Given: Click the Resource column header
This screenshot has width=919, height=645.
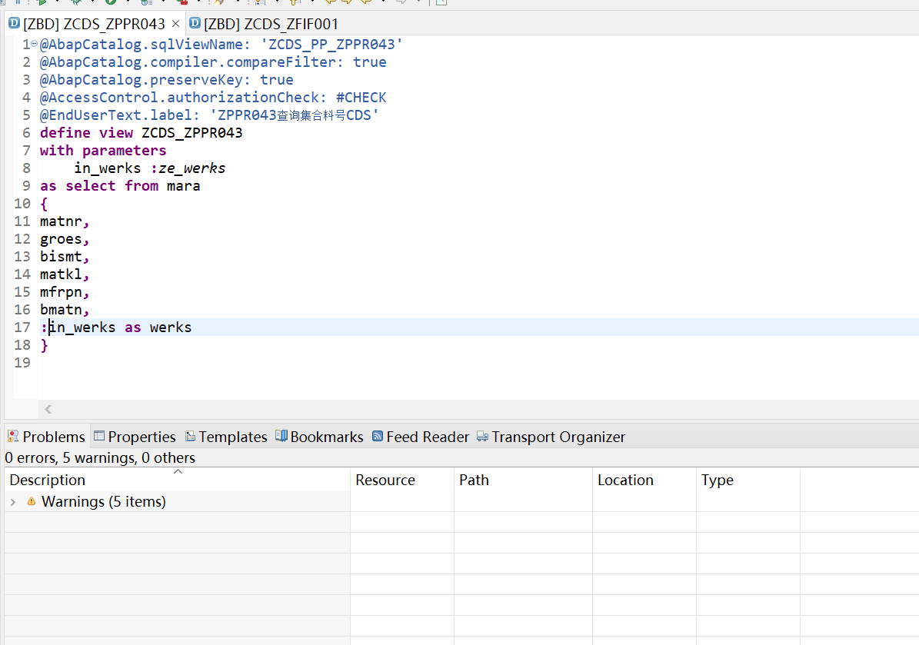Looking at the screenshot, I should pyautogui.click(x=386, y=480).
